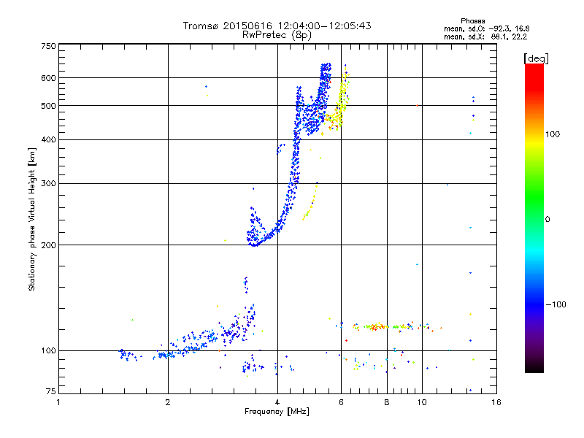
Task: Click y-axis tick label "200"
Action: pos(48,245)
